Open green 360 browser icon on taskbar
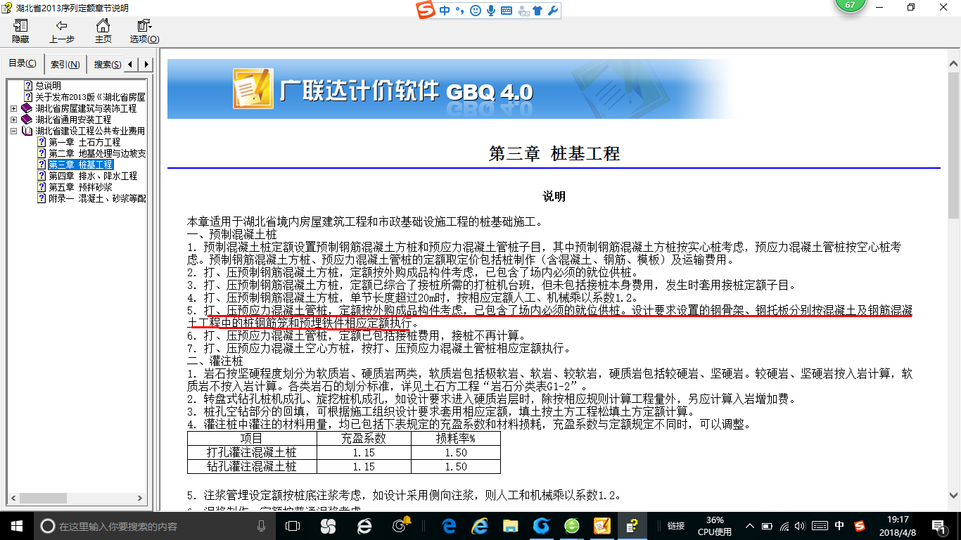This screenshot has height=540, width=961. (x=572, y=525)
